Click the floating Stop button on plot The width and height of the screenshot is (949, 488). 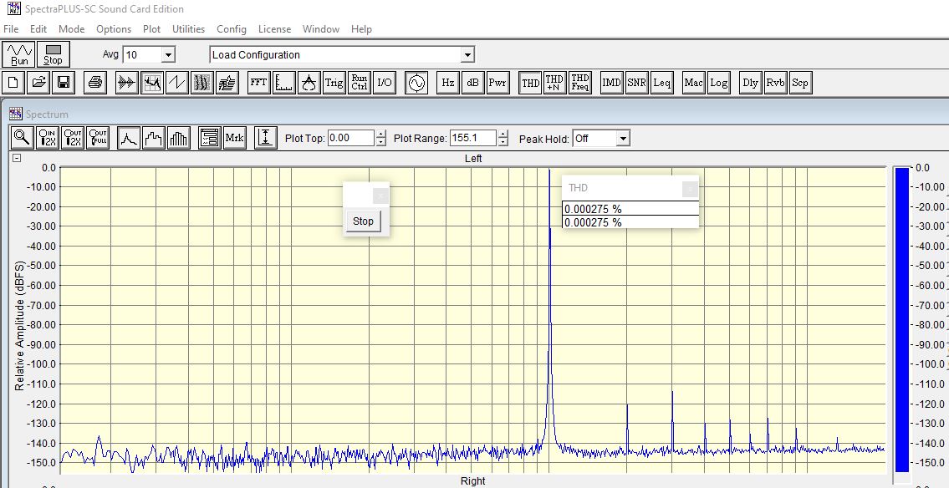[x=363, y=221]
